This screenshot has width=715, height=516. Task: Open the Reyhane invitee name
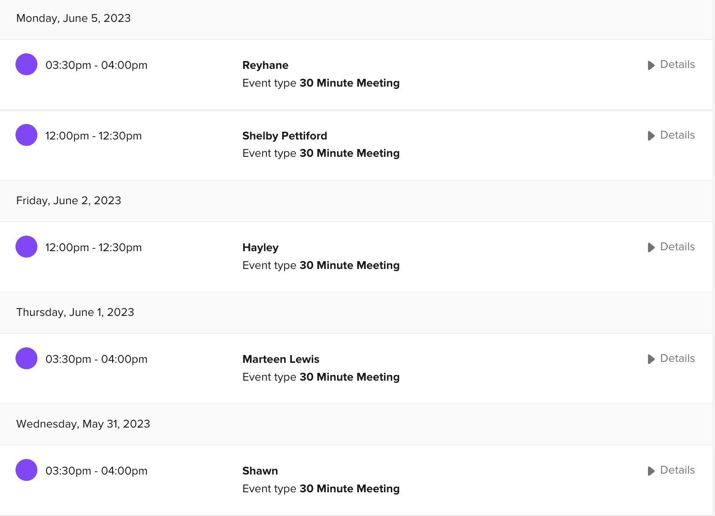click(265, 65)
